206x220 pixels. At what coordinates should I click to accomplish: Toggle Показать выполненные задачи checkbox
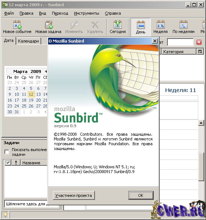click(7, 152)
